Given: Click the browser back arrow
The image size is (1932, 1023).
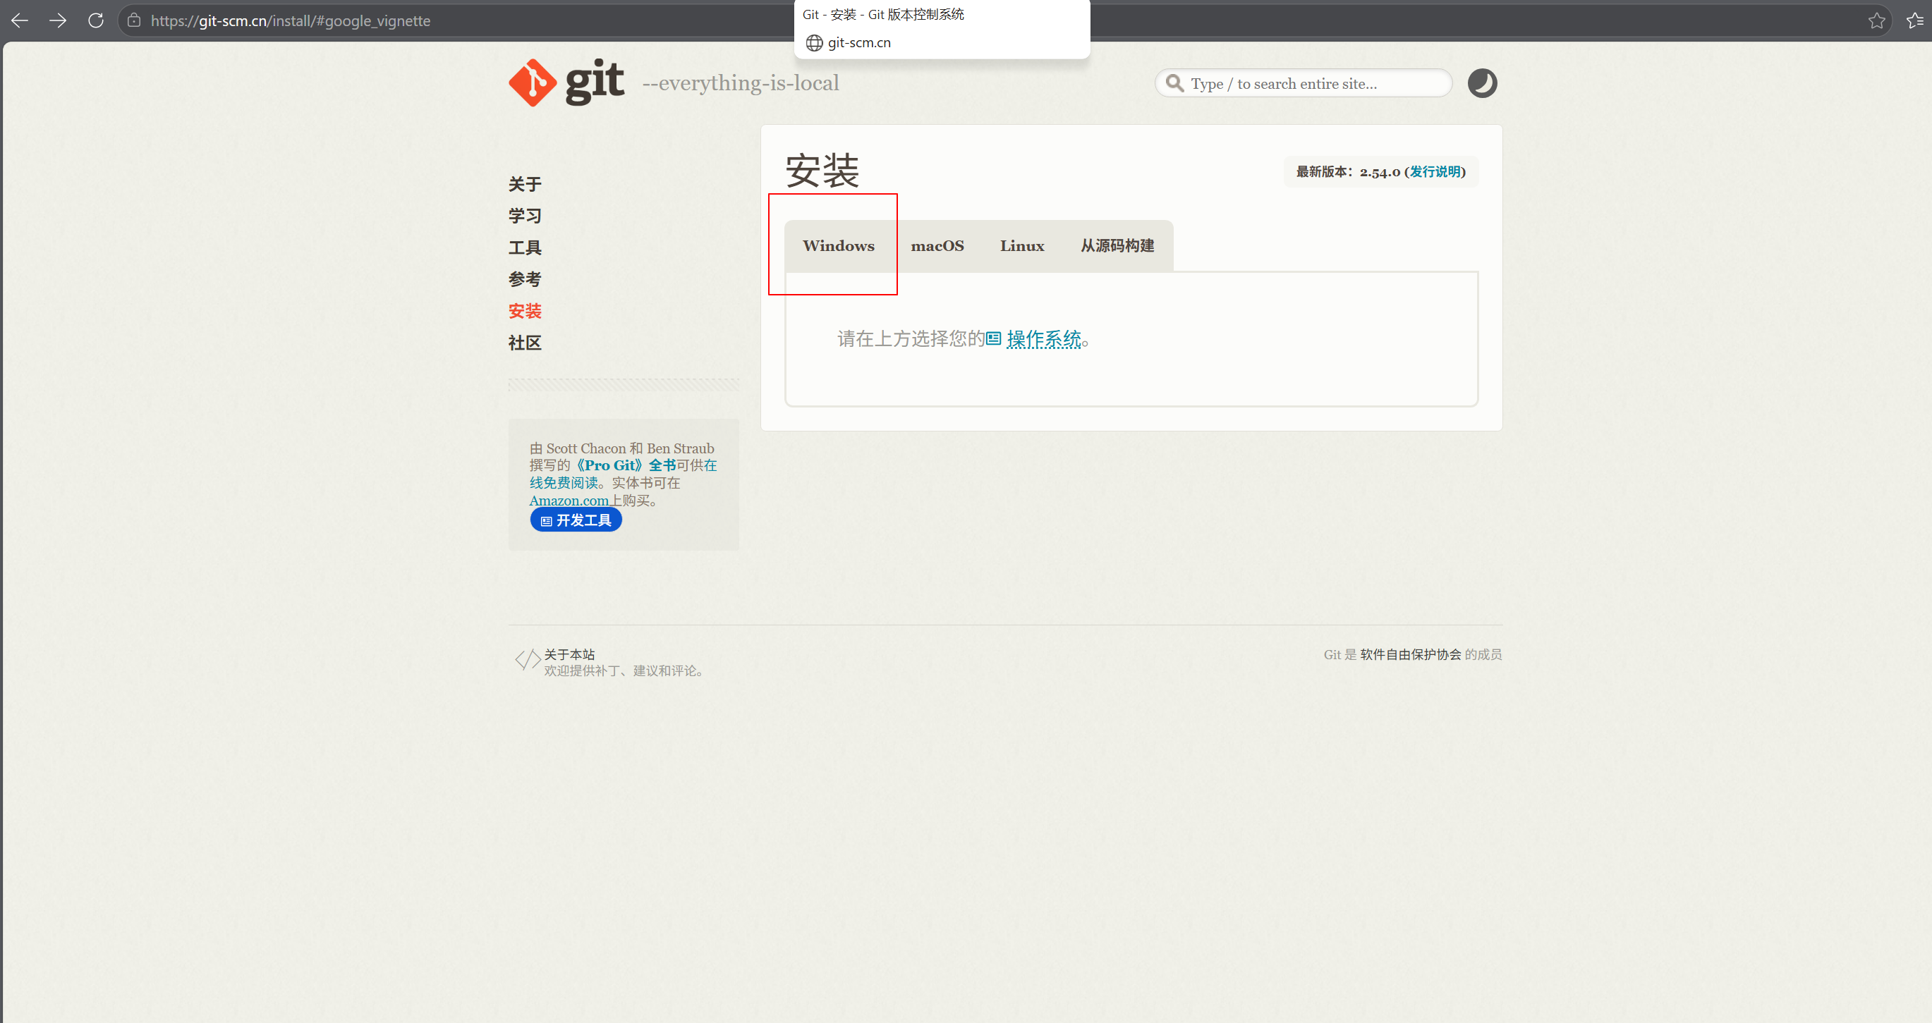Looking at the screenshot, I should (x=20, y=21).
